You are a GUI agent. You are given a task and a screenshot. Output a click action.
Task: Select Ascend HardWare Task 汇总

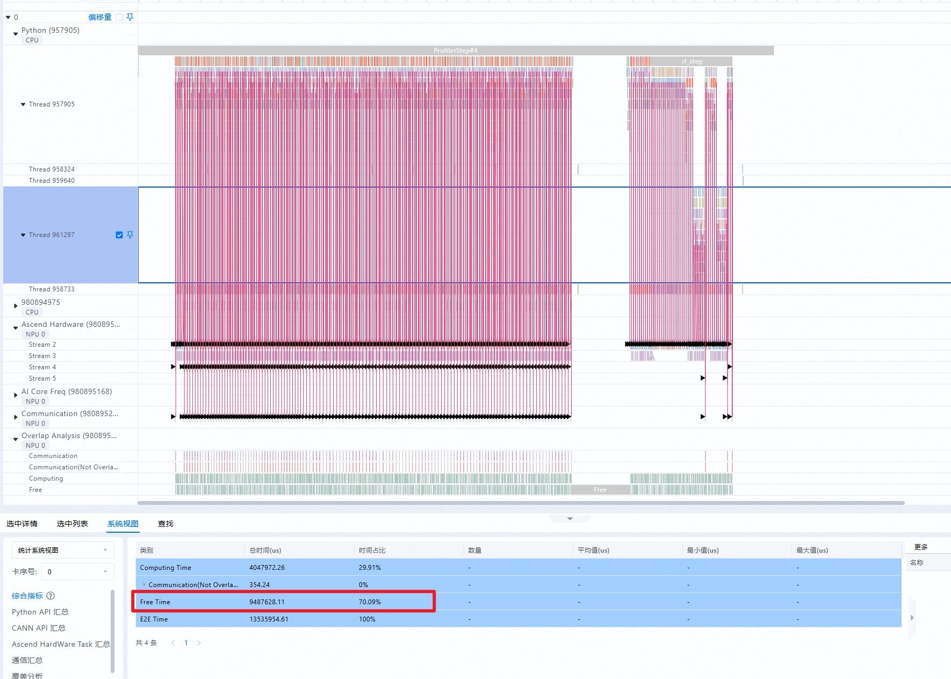61,644
